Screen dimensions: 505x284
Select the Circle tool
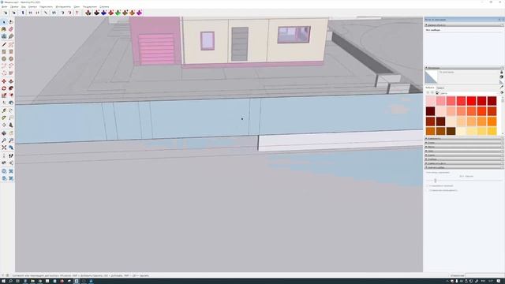4,59
